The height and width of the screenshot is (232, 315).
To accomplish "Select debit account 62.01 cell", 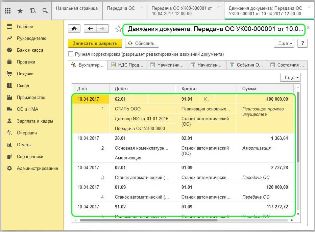I will pyautogui.click(x=120, y=99).
